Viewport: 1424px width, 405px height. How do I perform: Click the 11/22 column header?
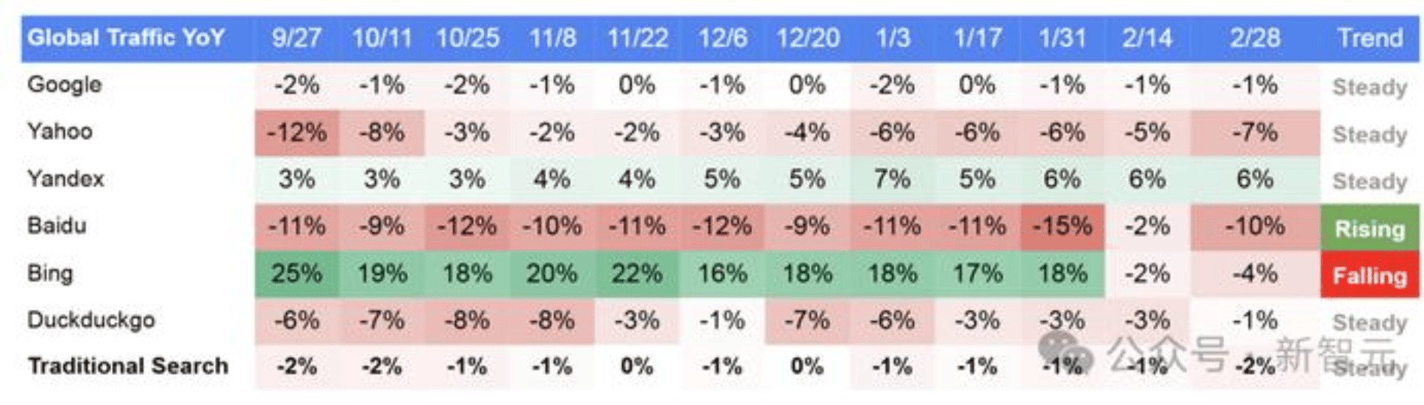coord(637,37)
